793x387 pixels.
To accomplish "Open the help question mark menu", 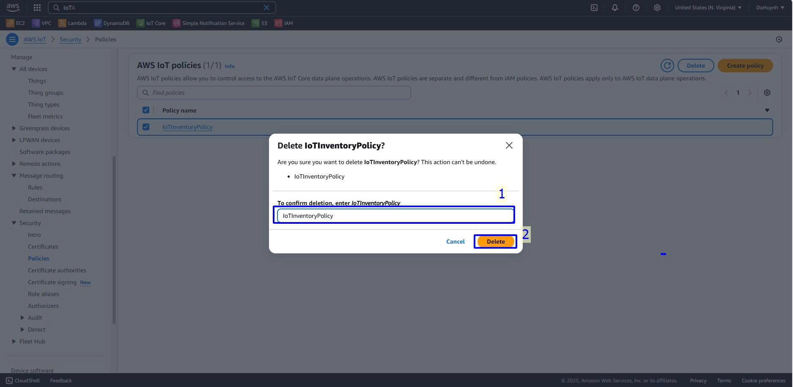I will pos(636,8).
